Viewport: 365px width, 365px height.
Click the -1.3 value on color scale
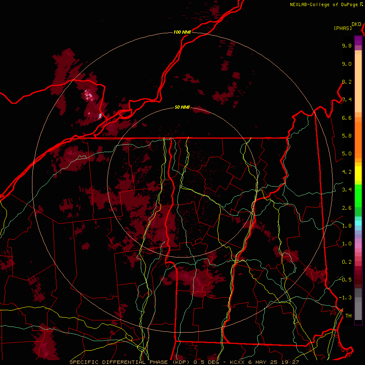point(345,298)
